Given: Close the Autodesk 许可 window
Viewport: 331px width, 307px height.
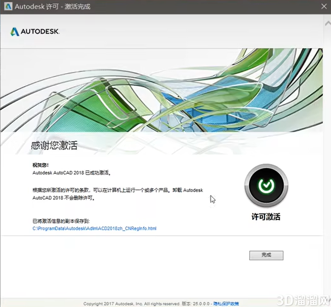Looking at the screenshot, I should pyautogui.click(x=324, y=6).
